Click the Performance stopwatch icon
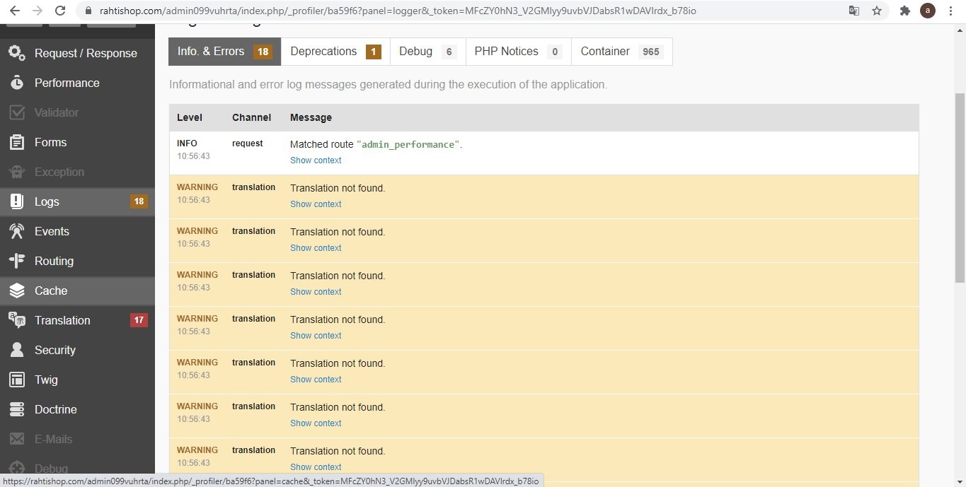The height and width of the screenshot is (487, 966). click(x=17, y=83)
